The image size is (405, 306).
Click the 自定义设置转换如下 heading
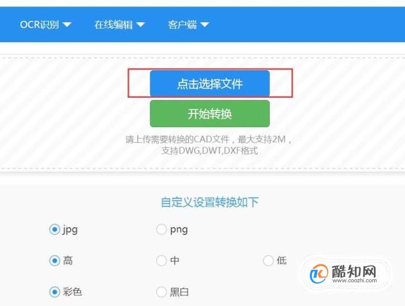point(210,202)
